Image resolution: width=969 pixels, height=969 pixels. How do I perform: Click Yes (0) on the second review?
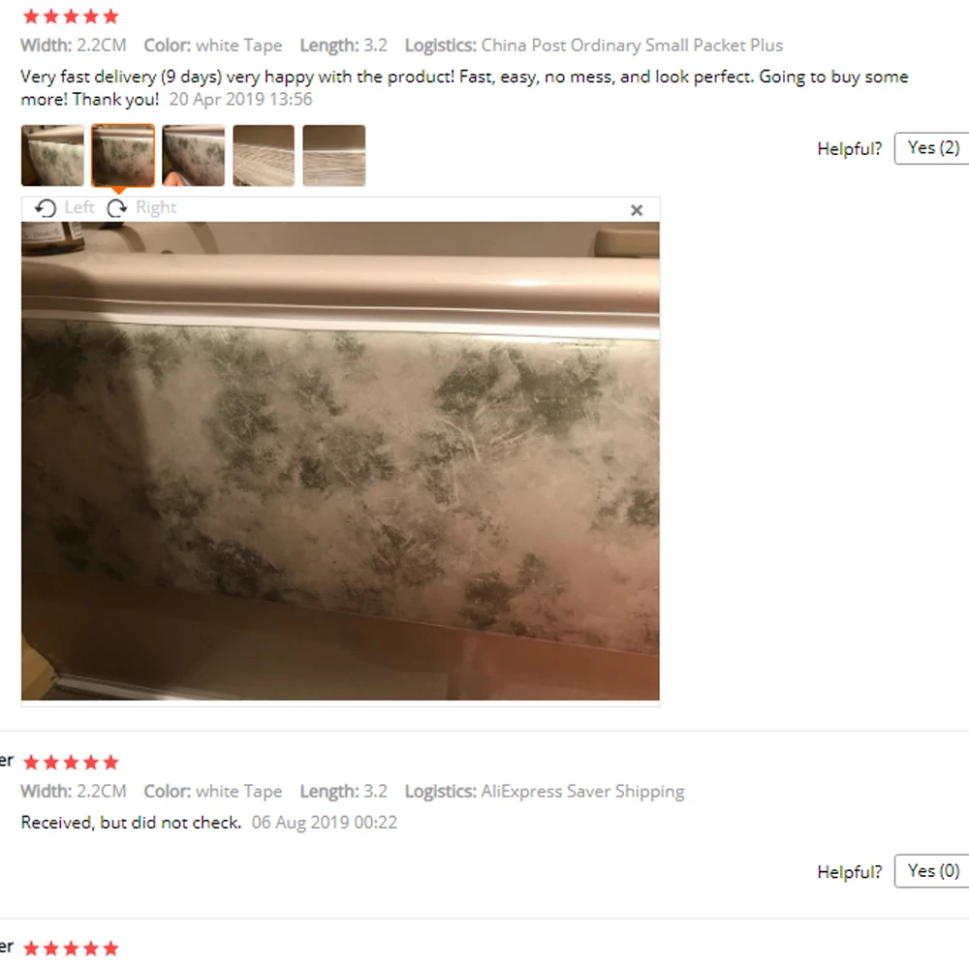932,871
